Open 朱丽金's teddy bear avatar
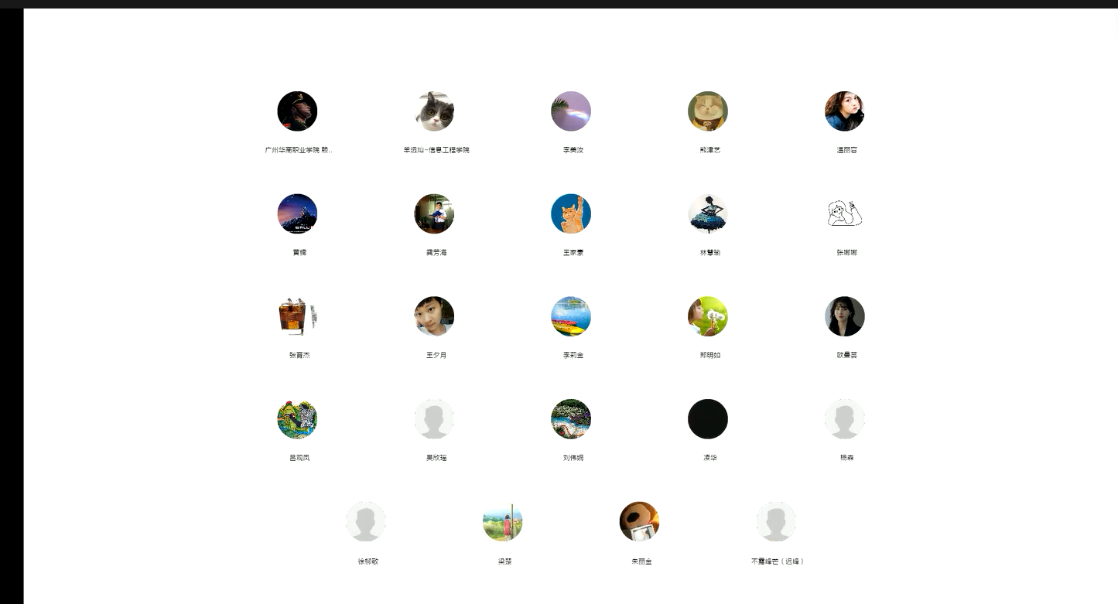Viewport: 1118px width, 604px height. (x=640, y=522)
